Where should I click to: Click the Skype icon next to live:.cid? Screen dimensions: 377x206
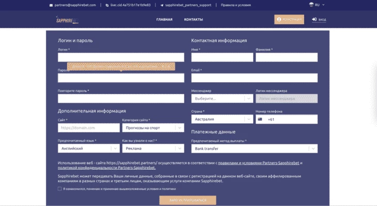(107, 5)
